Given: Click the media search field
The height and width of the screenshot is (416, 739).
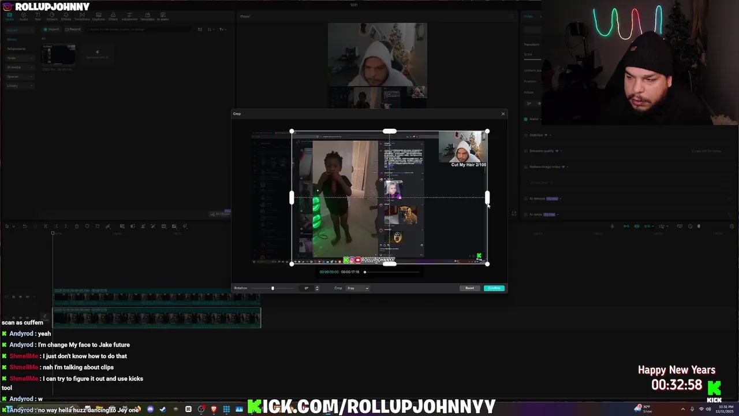Looking at the screenshot, I should pos(139,29).
